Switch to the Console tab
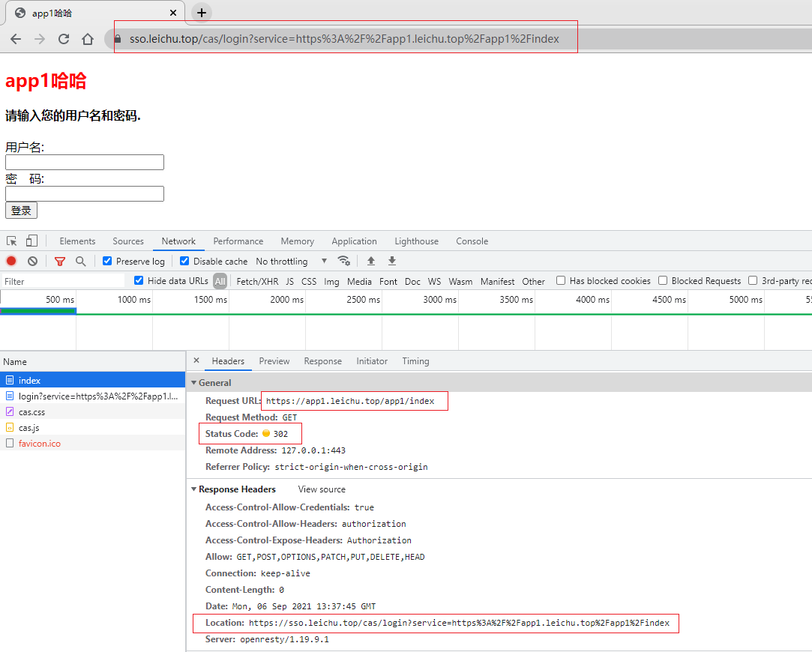Image resolution: width=812 pixels, height=652 pixels. (x=472, y=241)
